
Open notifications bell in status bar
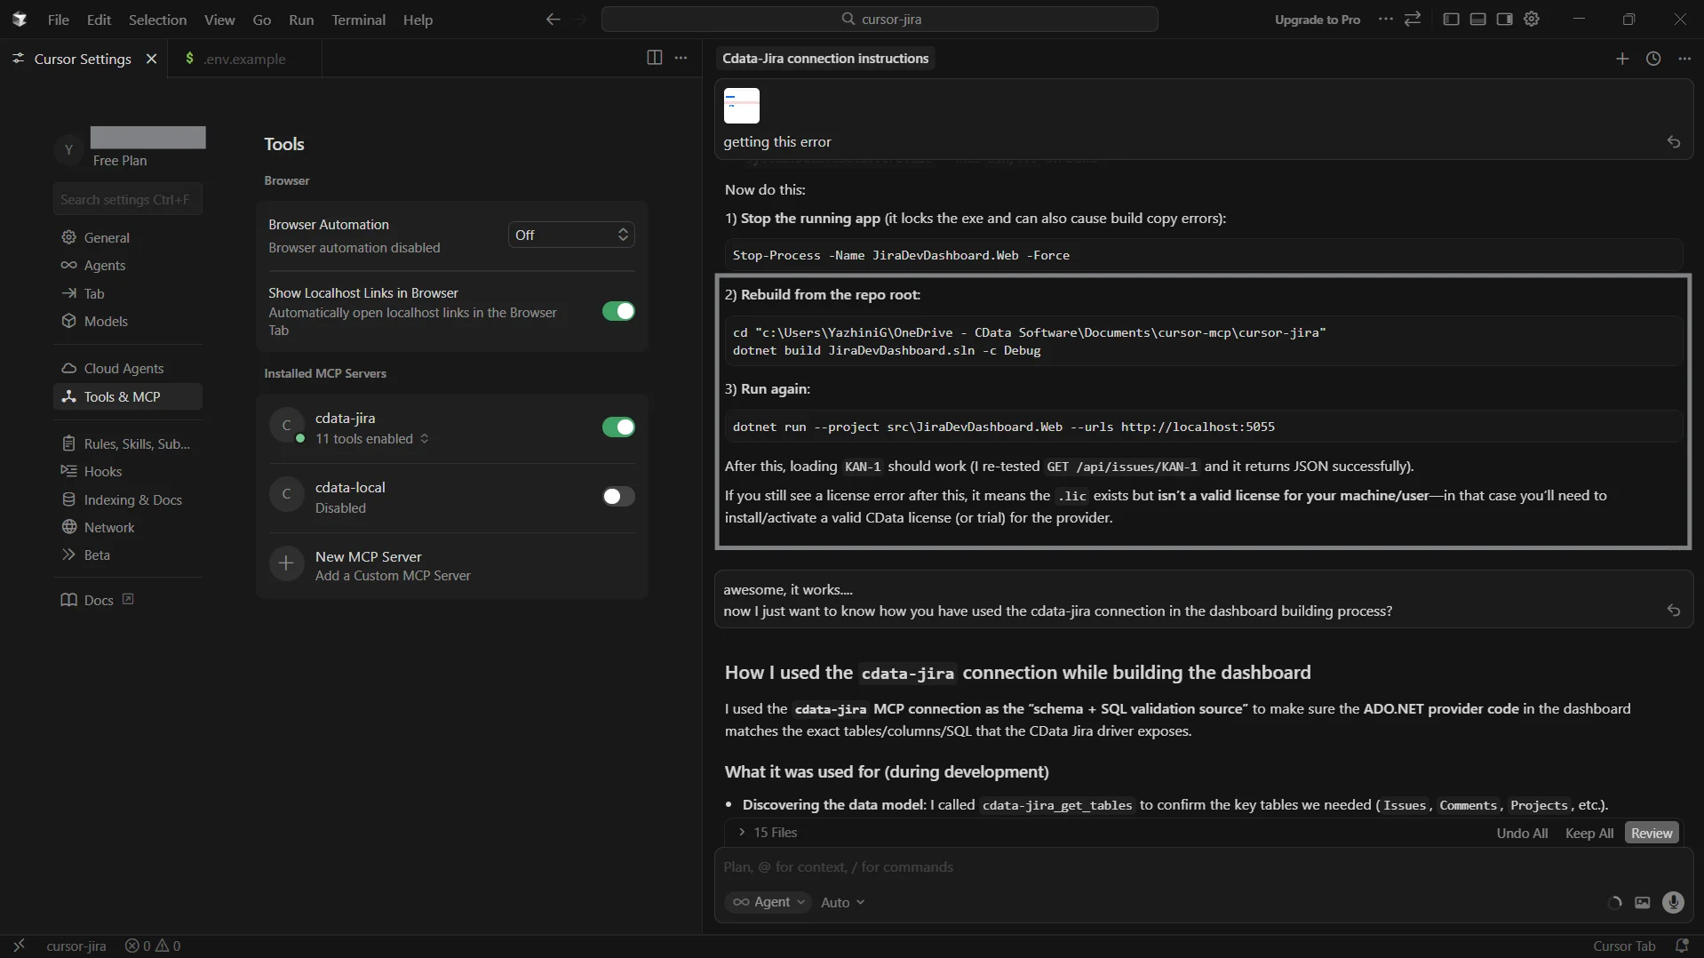point(1681,946)
